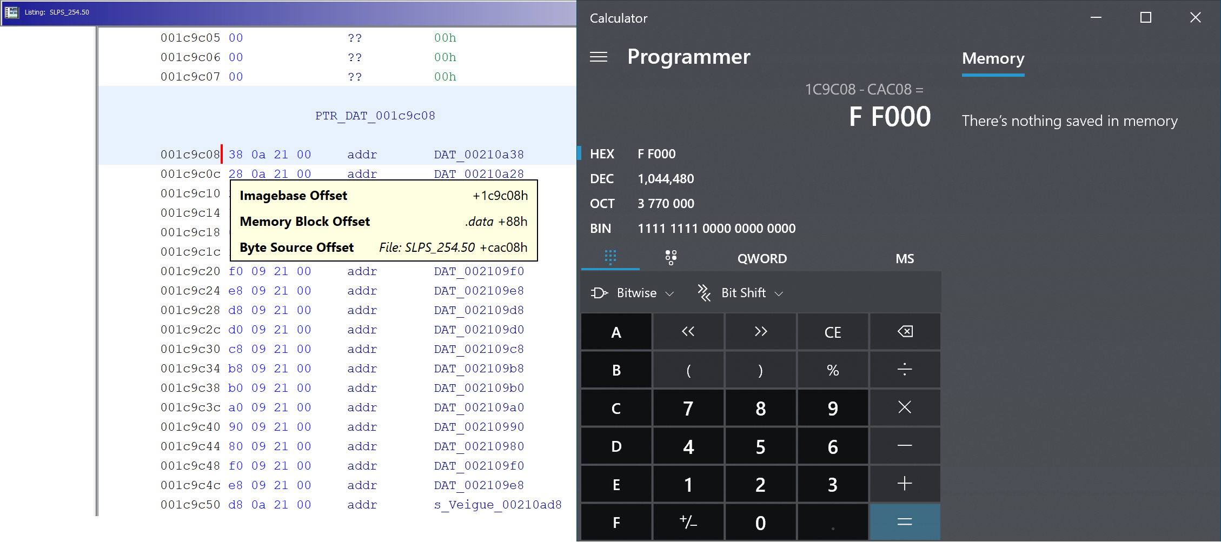The image size is (1221, 542).
Task: Switch to the full keypad view
Action: point(610,258)
